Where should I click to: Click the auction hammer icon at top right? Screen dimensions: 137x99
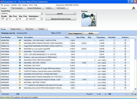click(x=134, y=8)
